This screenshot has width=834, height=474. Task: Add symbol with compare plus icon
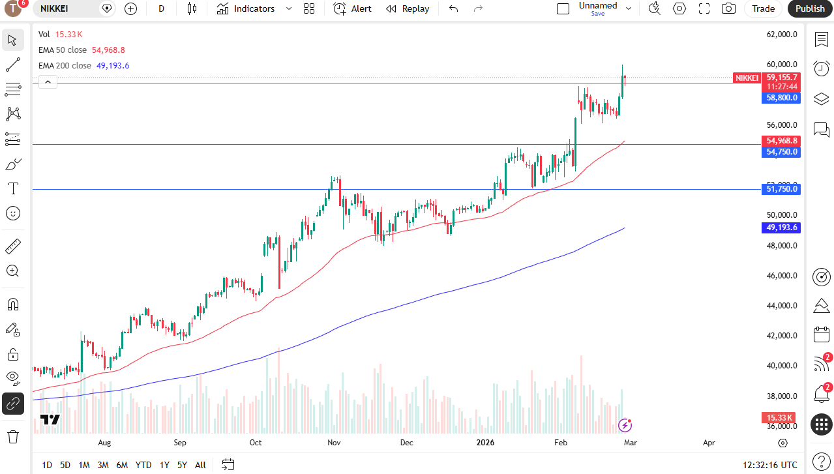click(130, 8)
